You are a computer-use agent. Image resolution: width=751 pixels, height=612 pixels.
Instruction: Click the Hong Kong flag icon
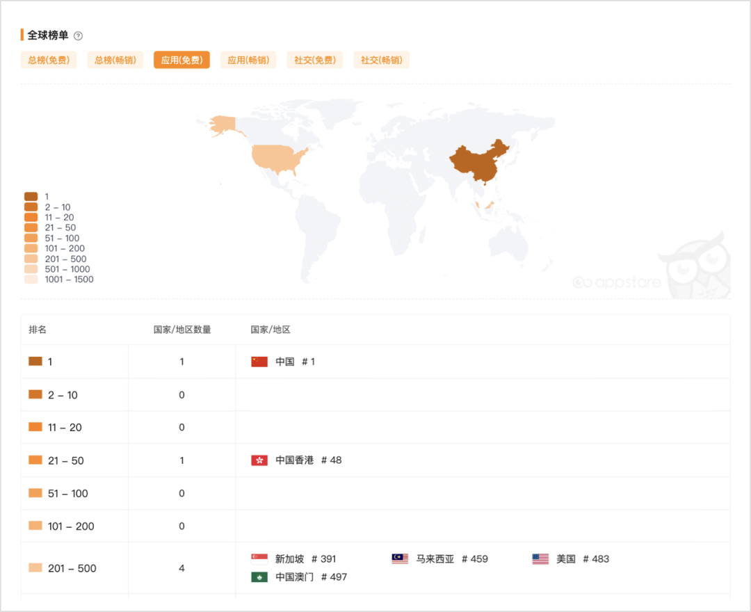pyautogui.click(x=259, y=460)
